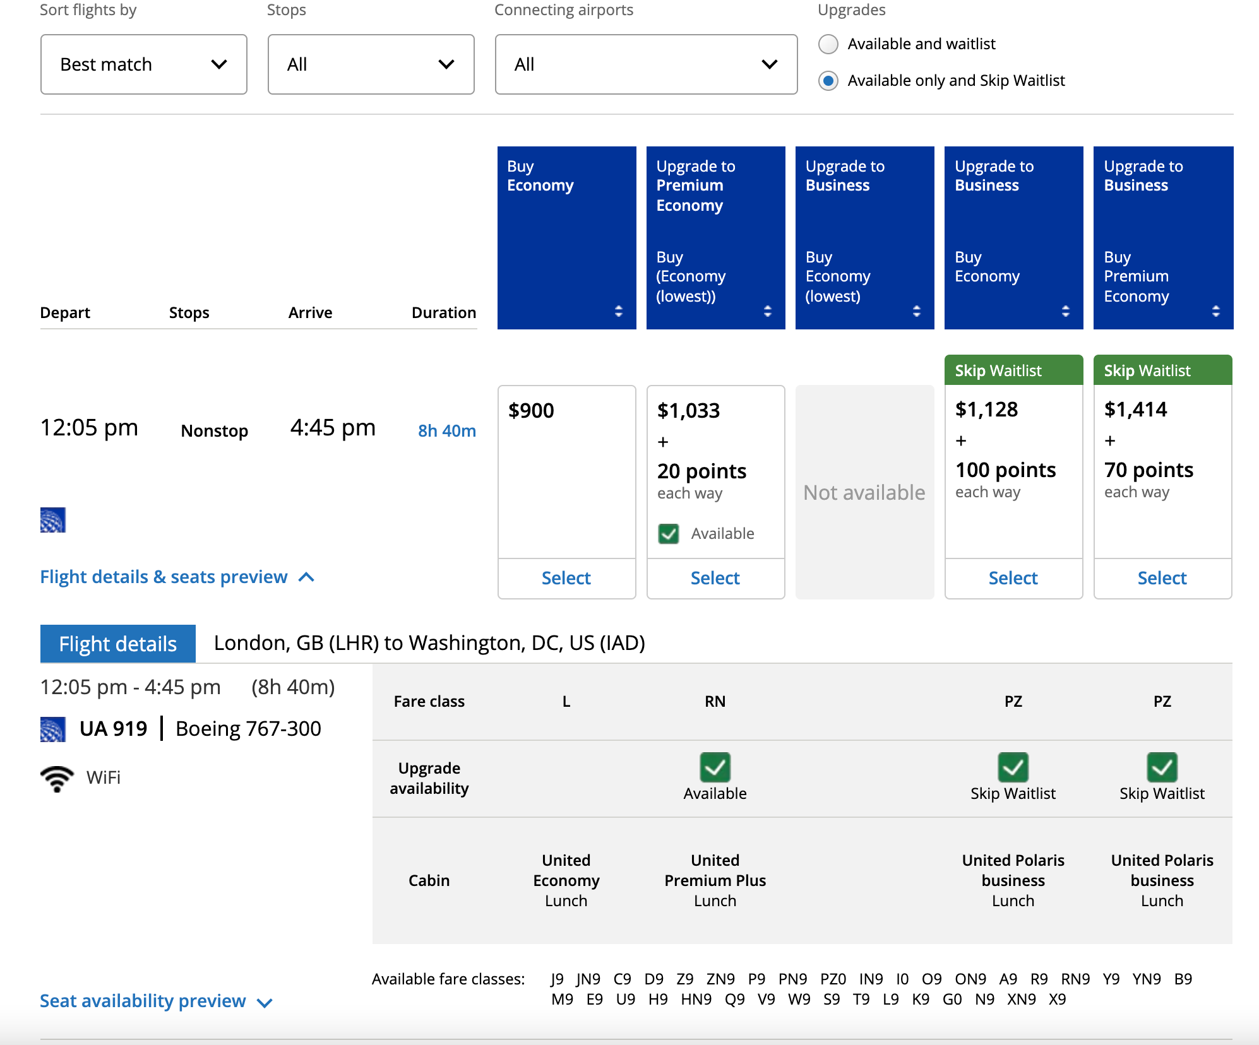Image resolution: width=1259 pixels, height=1045 pixels.
Task: Click the 8h 40m duration link
Action: 446,430
